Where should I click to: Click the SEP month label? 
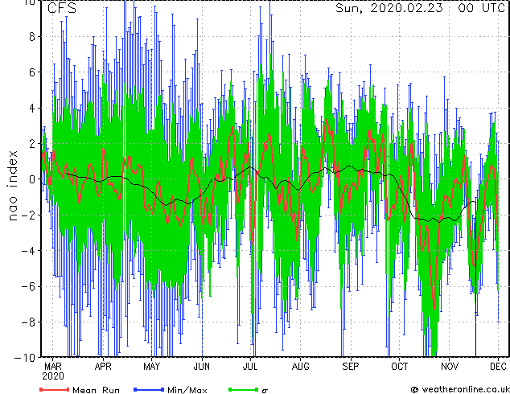tap(351, 367)
